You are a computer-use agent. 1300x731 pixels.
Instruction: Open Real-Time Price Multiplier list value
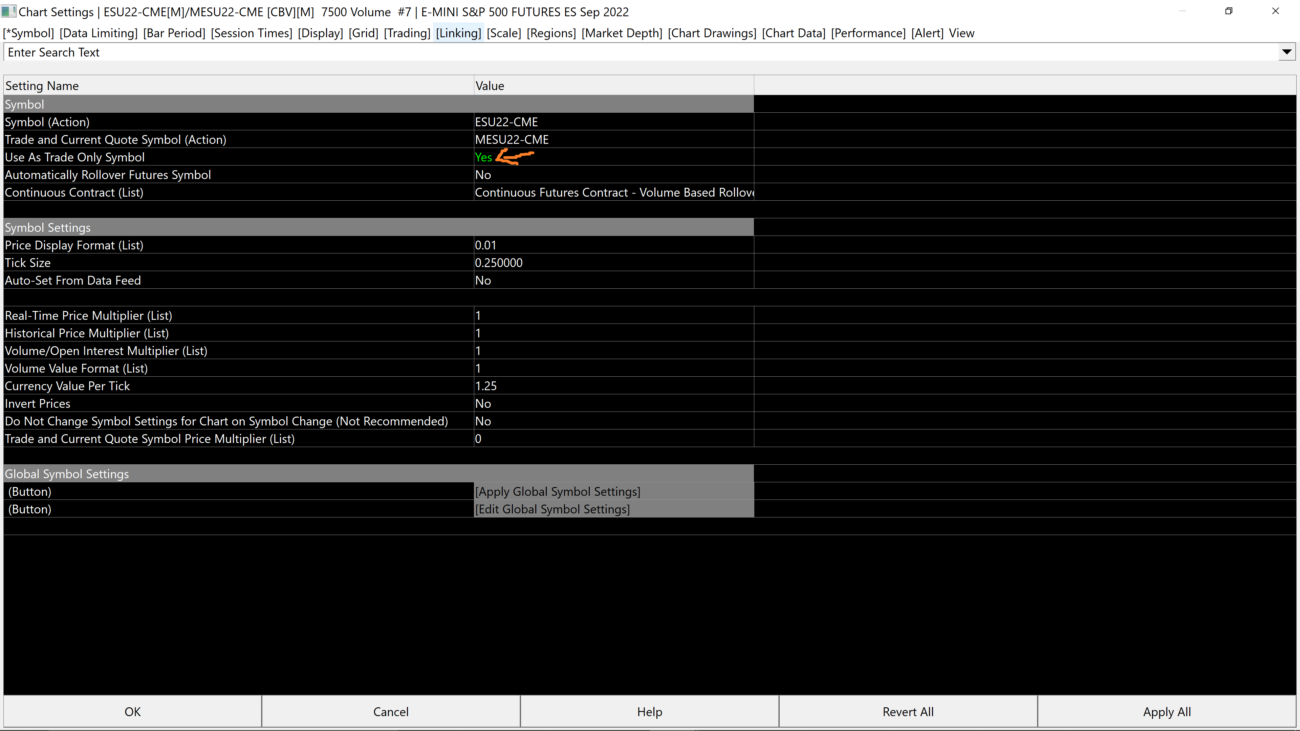point(478,316)
